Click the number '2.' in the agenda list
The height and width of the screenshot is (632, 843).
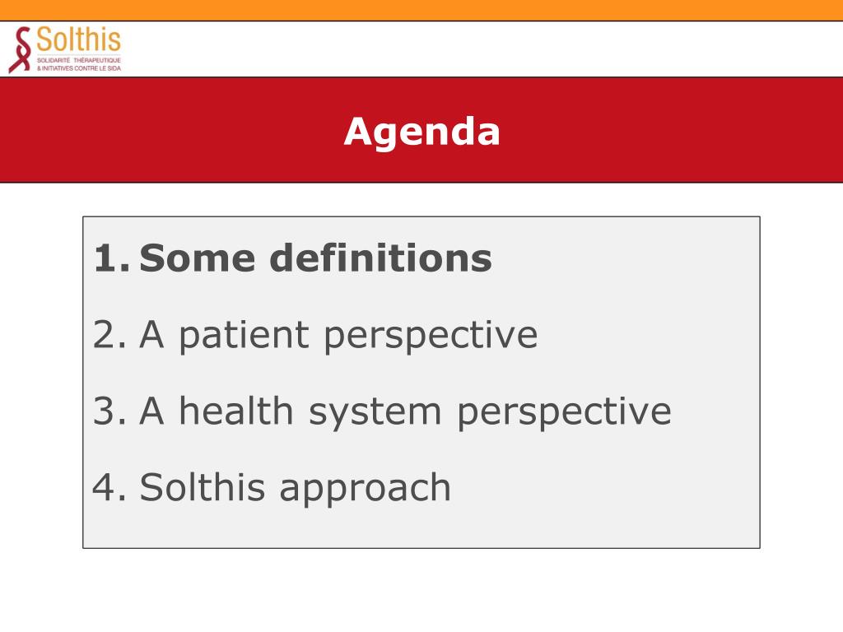(x=110, y=335)
